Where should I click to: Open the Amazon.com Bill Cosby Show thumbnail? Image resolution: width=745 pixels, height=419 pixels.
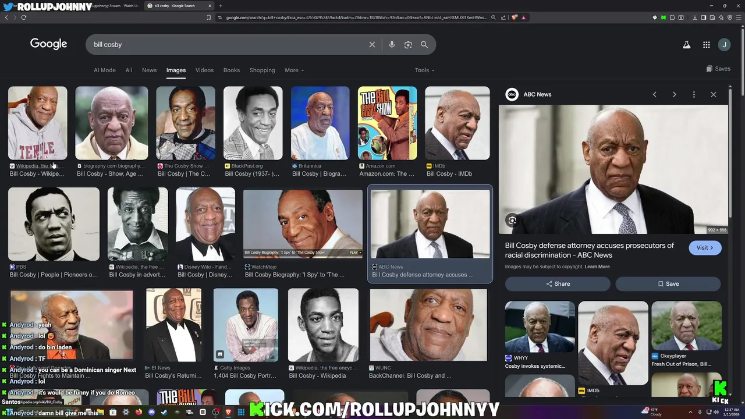pos(387,123)
